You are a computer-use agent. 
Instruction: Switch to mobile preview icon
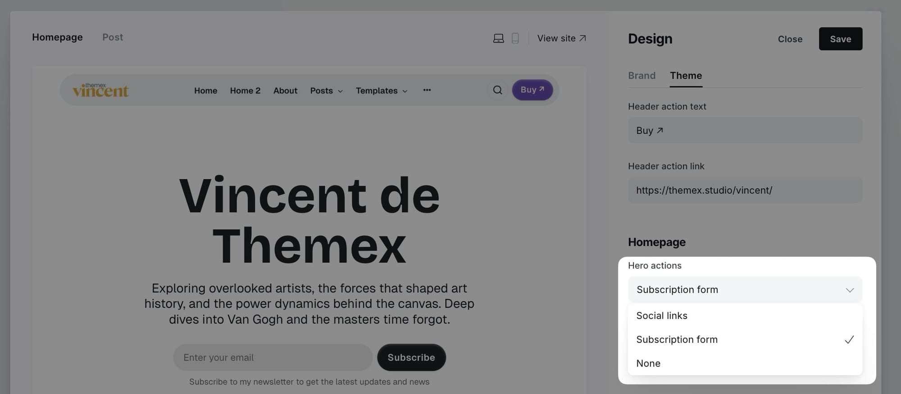pos(515,38)
